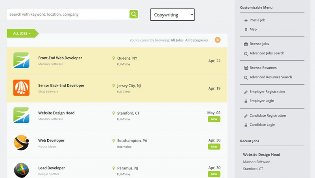Open the Advanced Resumes Search link
Screen dimensions: 315x178
[x=271, y=77]
